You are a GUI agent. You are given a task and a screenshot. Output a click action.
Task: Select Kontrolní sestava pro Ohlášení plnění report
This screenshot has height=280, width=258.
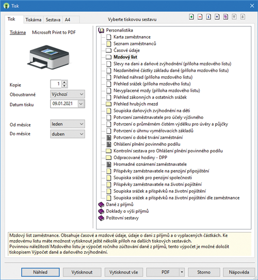(x=168, y=151)
